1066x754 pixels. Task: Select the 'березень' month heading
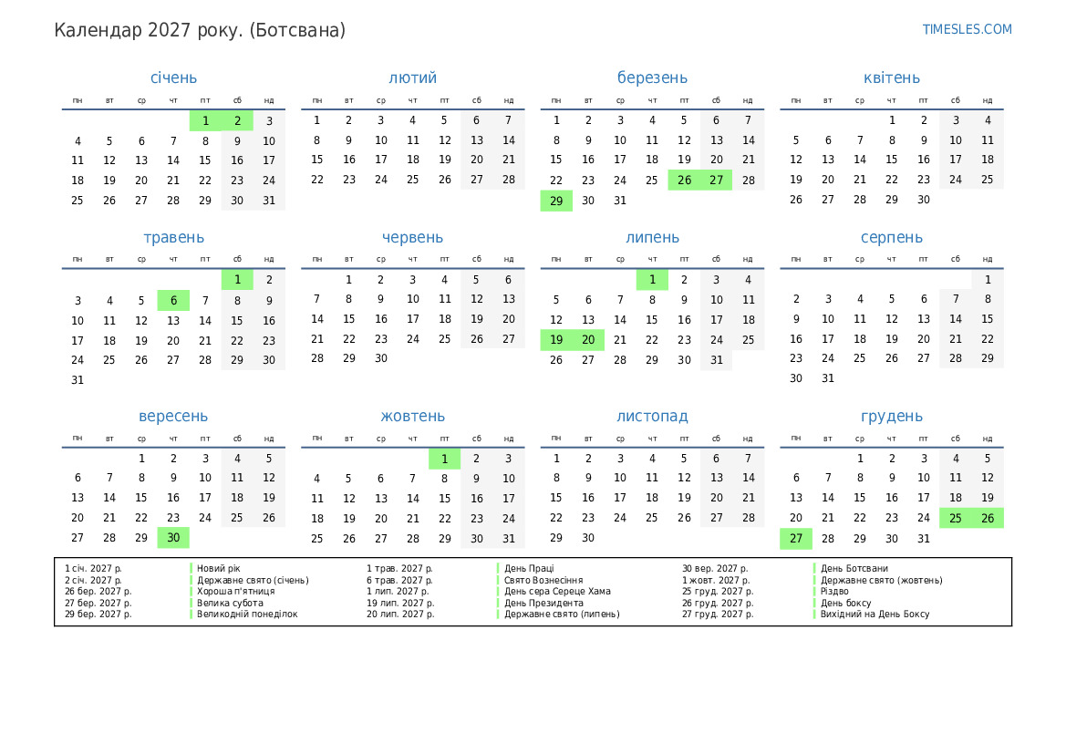point(652,77)
